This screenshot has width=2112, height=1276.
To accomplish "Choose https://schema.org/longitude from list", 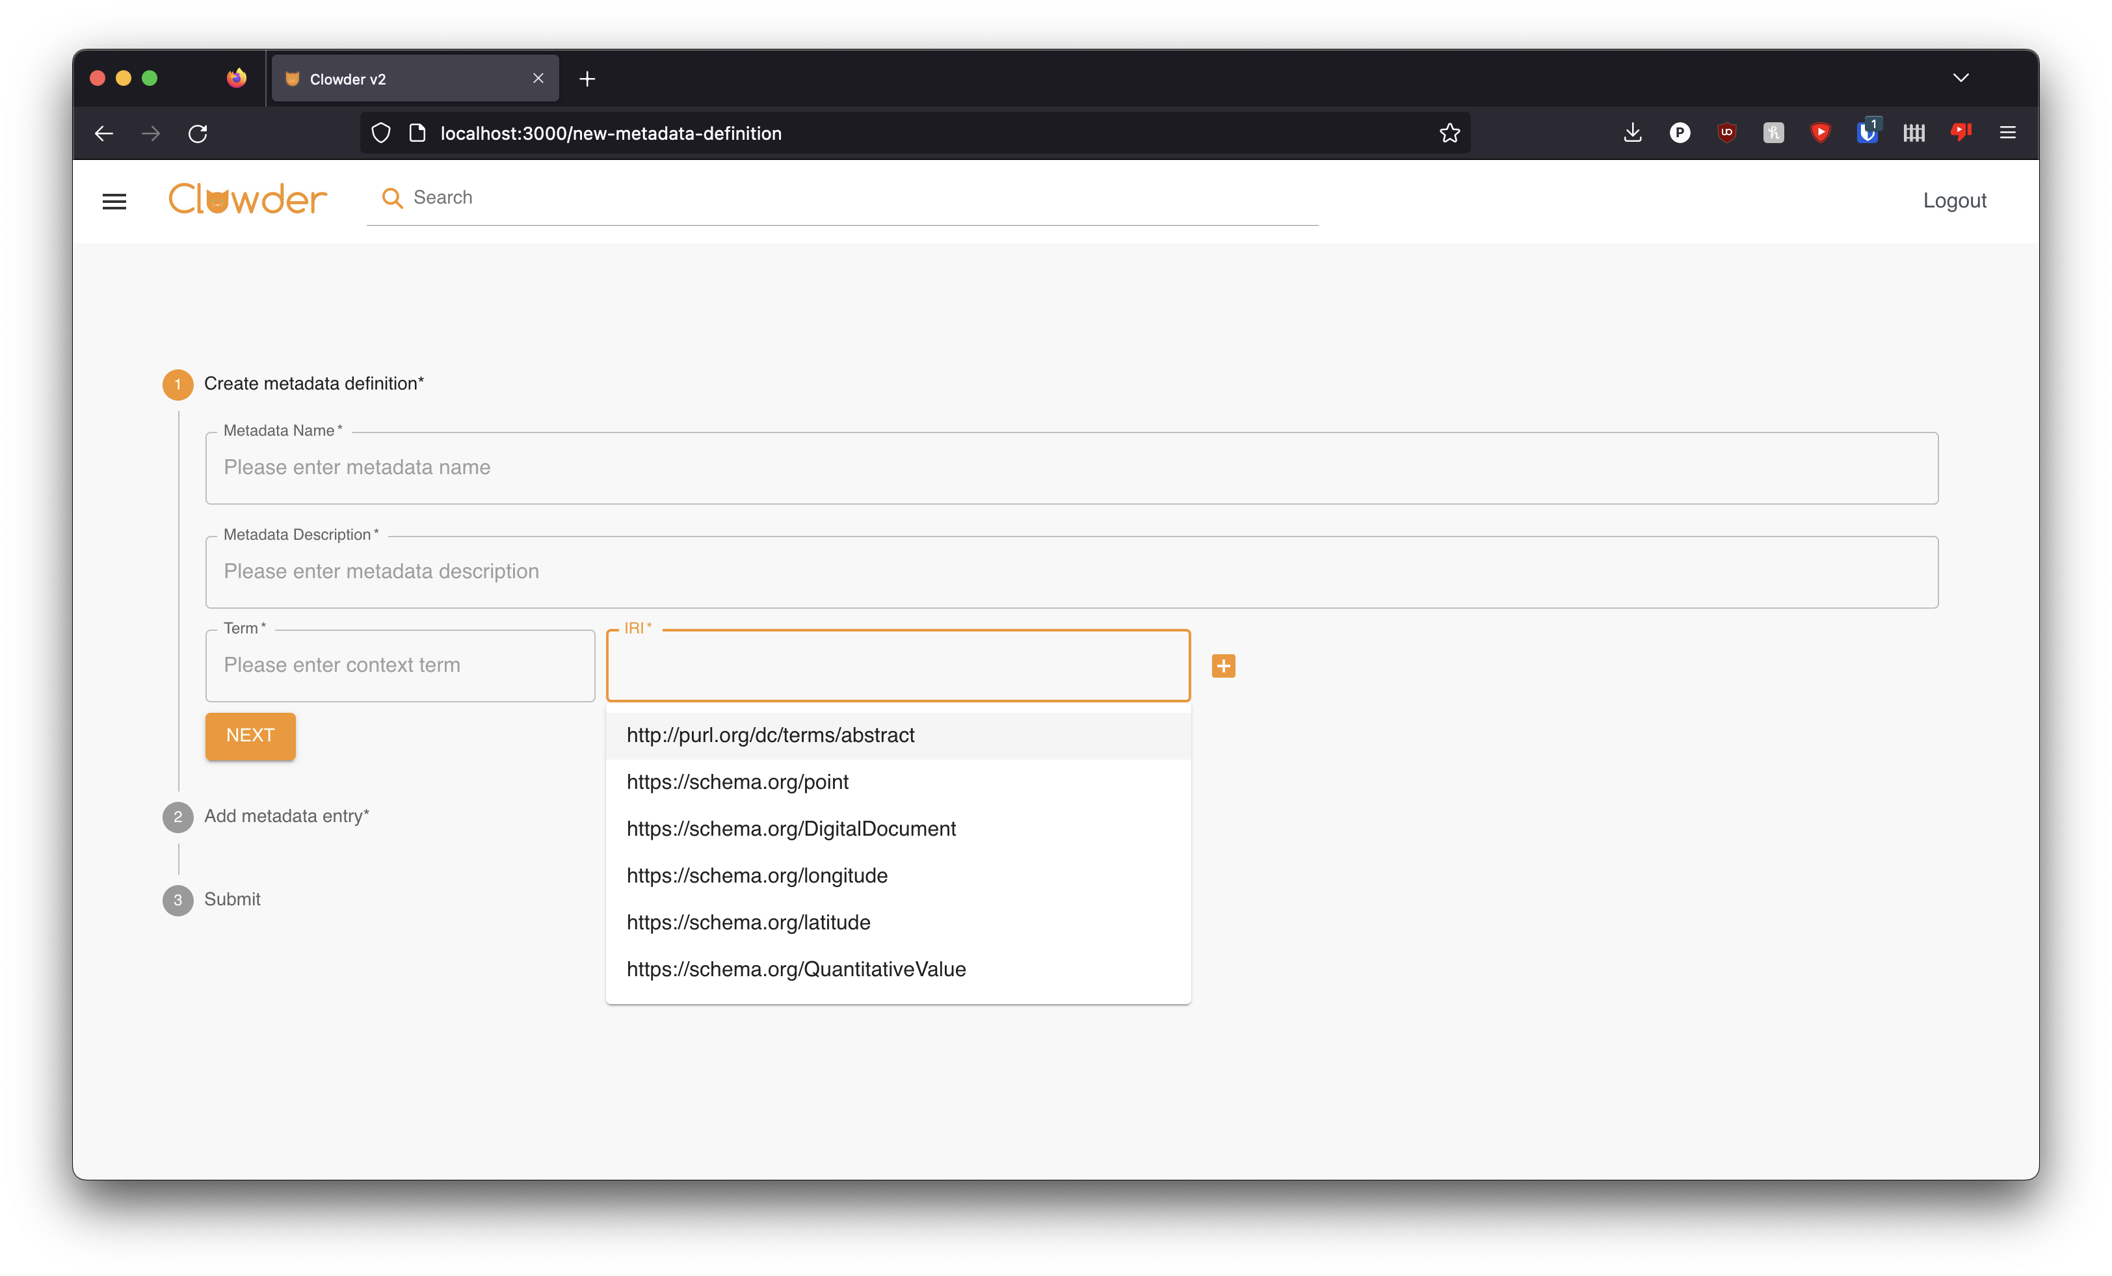I will [756, 875].
